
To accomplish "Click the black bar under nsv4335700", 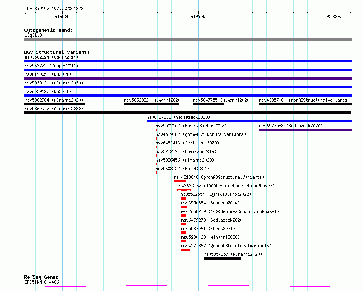I will 305,104.
